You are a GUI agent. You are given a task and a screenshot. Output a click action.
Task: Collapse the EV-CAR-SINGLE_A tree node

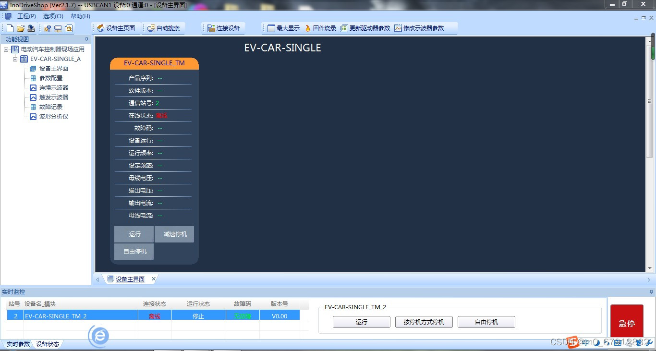point(15,59)
